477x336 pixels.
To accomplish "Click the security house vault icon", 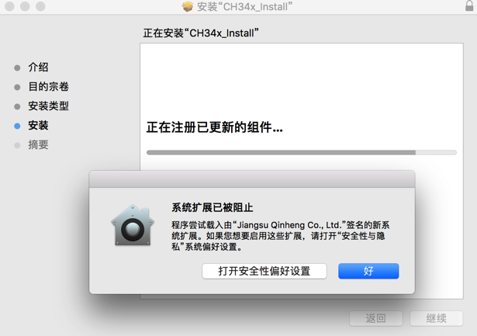I will coord(133,225).
